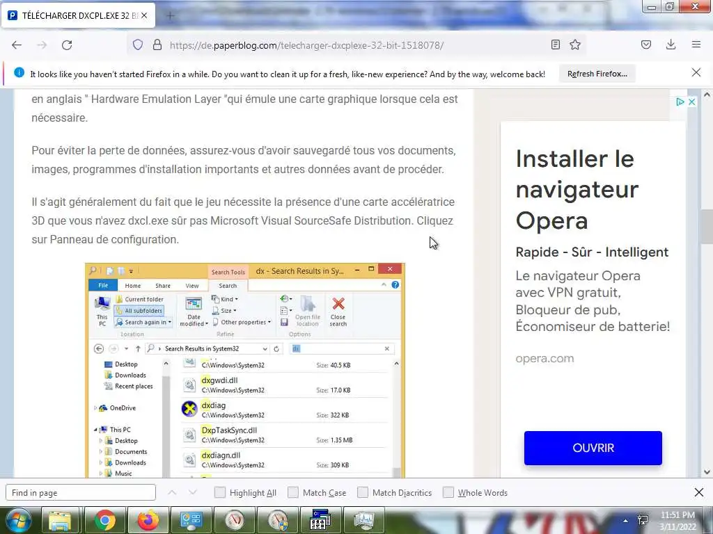713x534 pixels.
Task: Click paragraph starting 'Il s'agit généralement'
Action: coord(243,220)
